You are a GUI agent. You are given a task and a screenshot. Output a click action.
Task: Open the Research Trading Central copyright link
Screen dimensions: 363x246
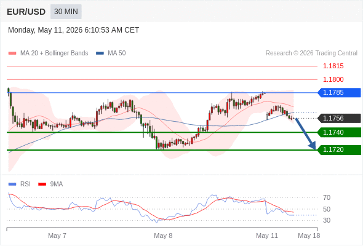click(311, 54)
